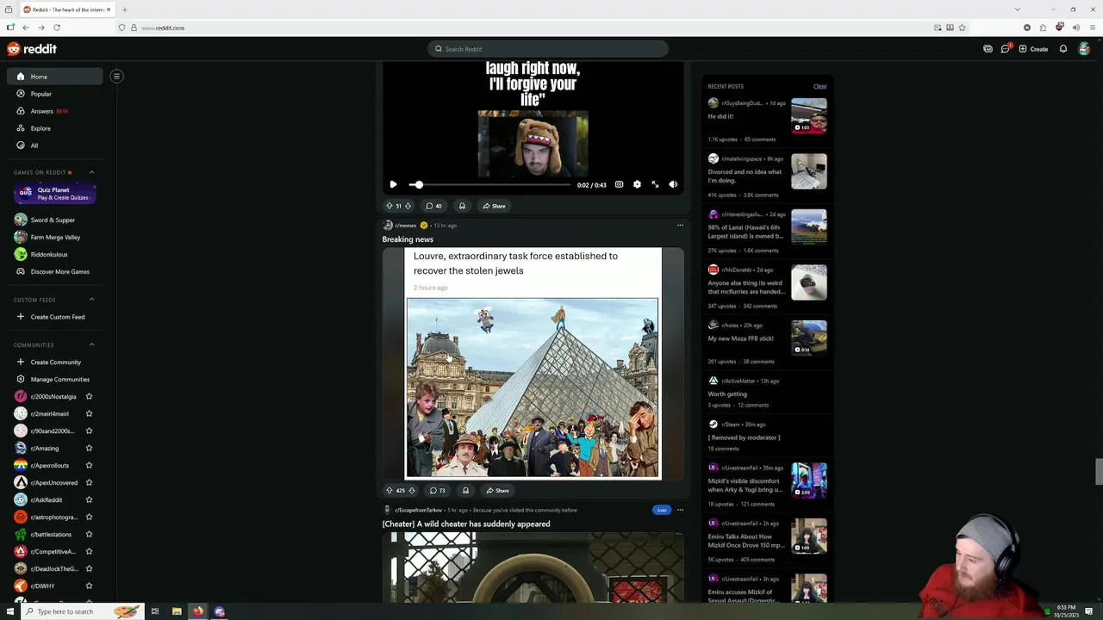Collapse the Custom Feeds section

click(x=91, y=300)
